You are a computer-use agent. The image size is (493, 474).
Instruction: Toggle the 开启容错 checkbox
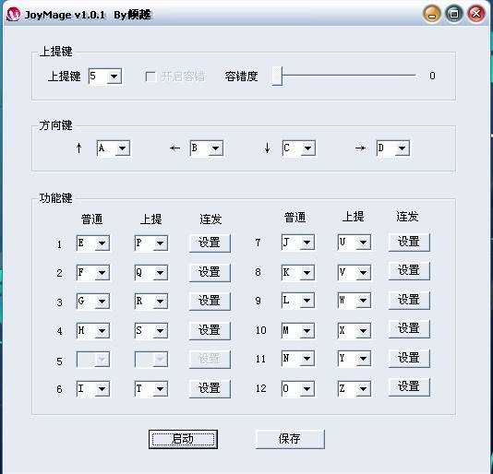pos(150,77)
